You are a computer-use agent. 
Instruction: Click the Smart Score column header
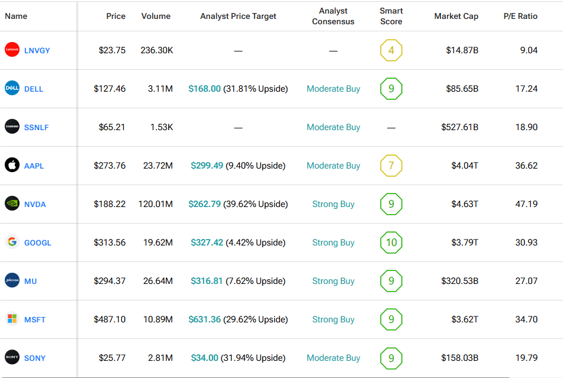point(391,16)
